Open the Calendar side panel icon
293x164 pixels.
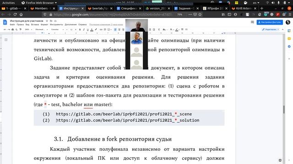tap(289, 31)
